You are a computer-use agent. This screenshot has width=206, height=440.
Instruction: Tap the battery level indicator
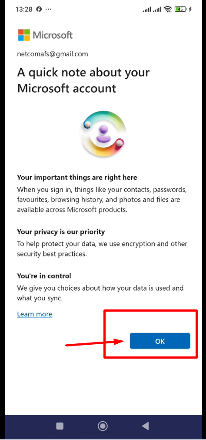click(x=181, y=9)
